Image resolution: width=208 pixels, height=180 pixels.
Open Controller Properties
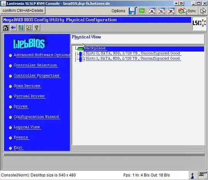tap(37, 76)
